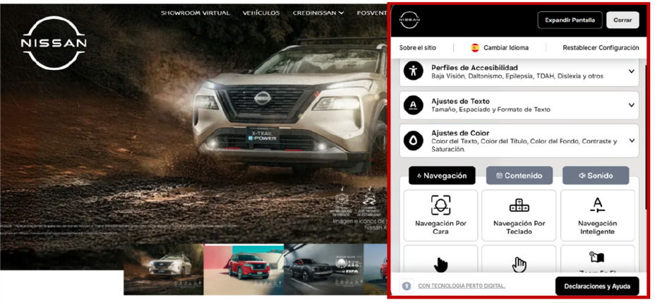Click the large Nissan logo on the website
This screenshot has height=303, width=655.
(x=54, y=43)
